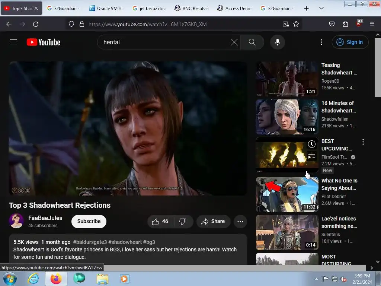The width and height of the screenshot is (381, 286).
Task: Open the #bg3 hashtag link
Action: (149, 242)
